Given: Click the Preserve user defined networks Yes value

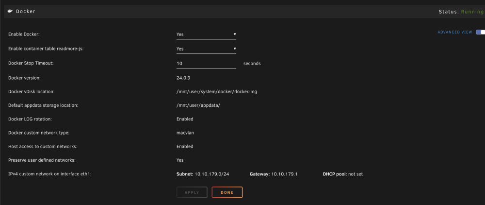Looking at the screenshot, I should tap(180, 160).
